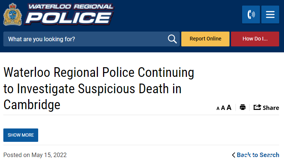Open the hamburger navigation menu

tap(270, 14)
